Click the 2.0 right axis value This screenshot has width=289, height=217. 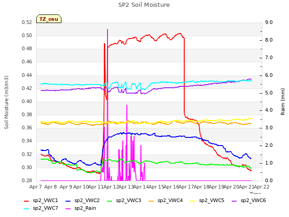coord(269,146)
